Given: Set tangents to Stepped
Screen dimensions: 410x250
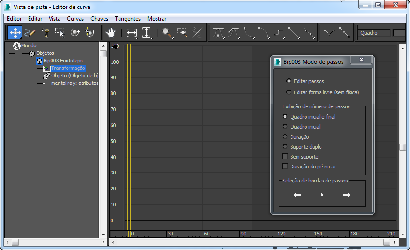Looking at the screenshot, I should (279, 33).
